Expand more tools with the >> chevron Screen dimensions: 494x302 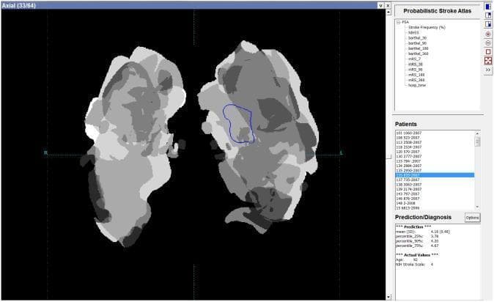(x=488, y=70)
